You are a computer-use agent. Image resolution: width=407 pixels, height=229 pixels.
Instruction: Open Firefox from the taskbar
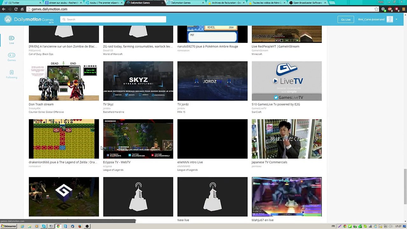[80, 226]
